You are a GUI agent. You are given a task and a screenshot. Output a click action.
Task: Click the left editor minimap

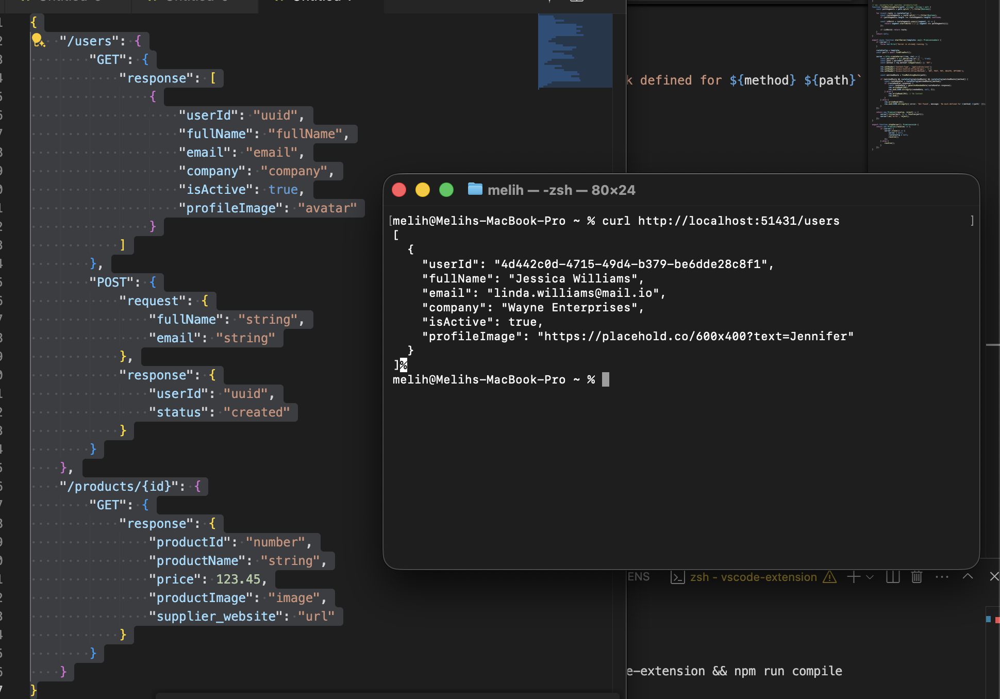pos(575,51)
